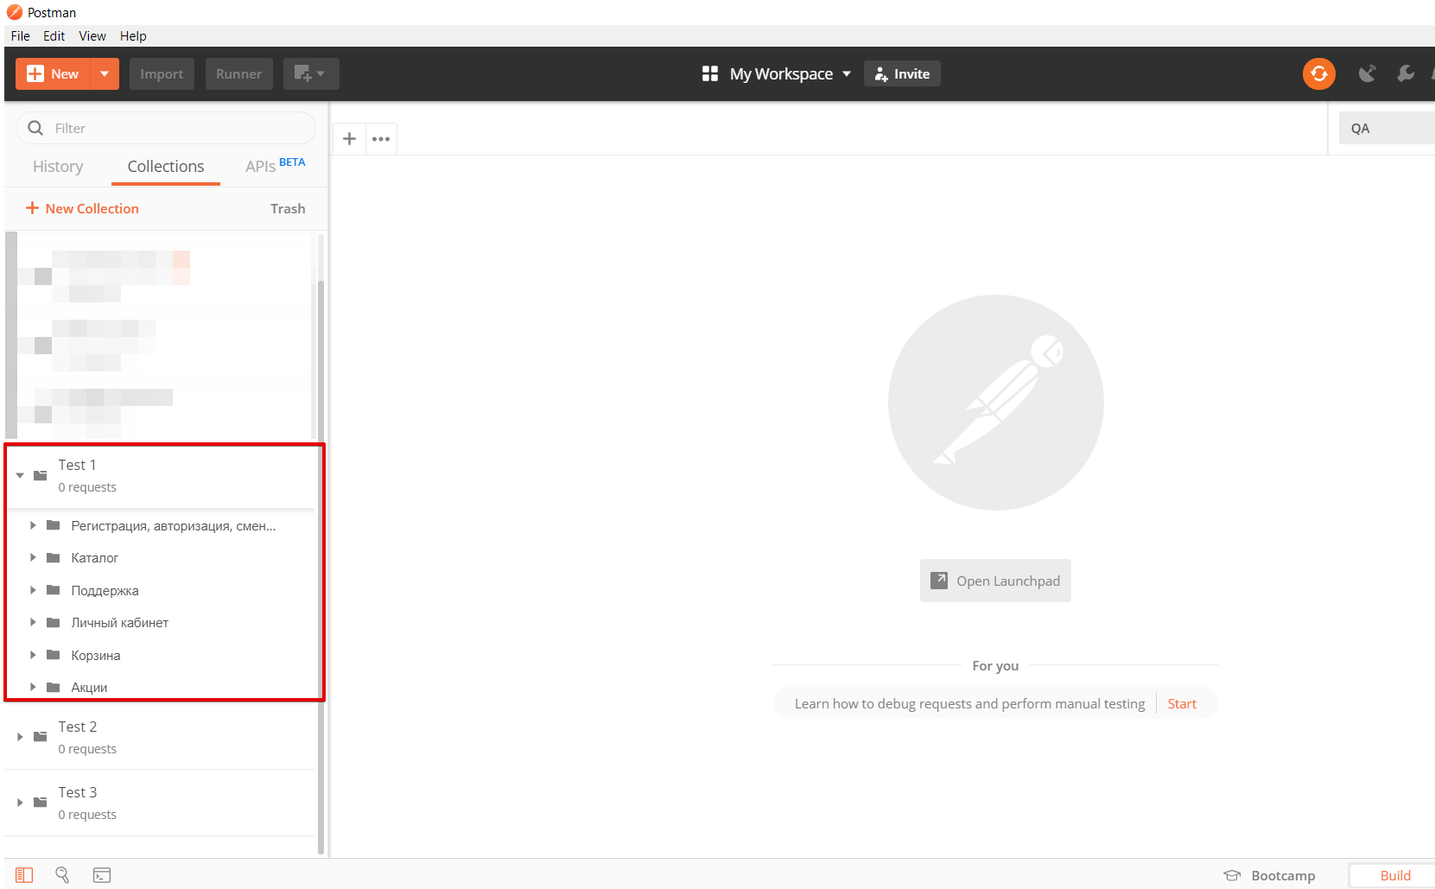Screen dimensions: 1435x889
Task: Expand the Test 3 collection arrow
Action: [20, 803]
